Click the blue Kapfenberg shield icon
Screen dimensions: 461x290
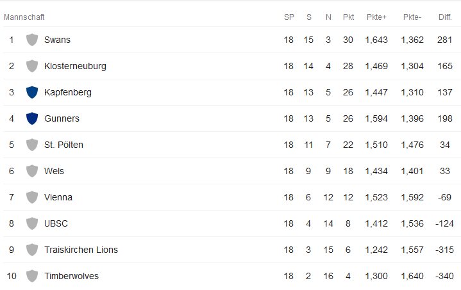pyautogui.click(x=32, y=92)
